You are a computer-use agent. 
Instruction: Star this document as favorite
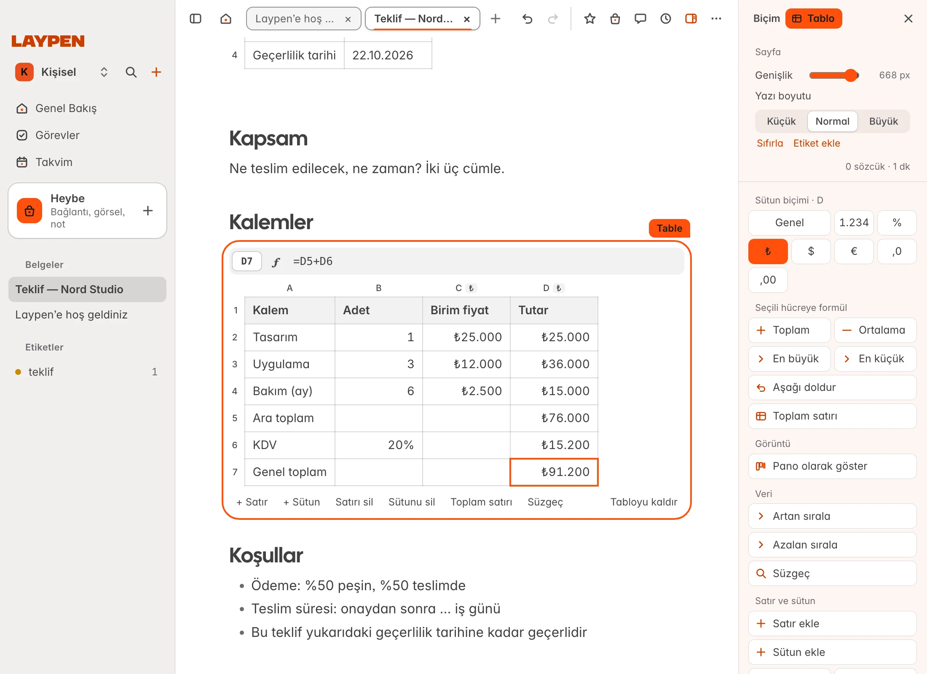pyautogui.click(x=590, y=19)
